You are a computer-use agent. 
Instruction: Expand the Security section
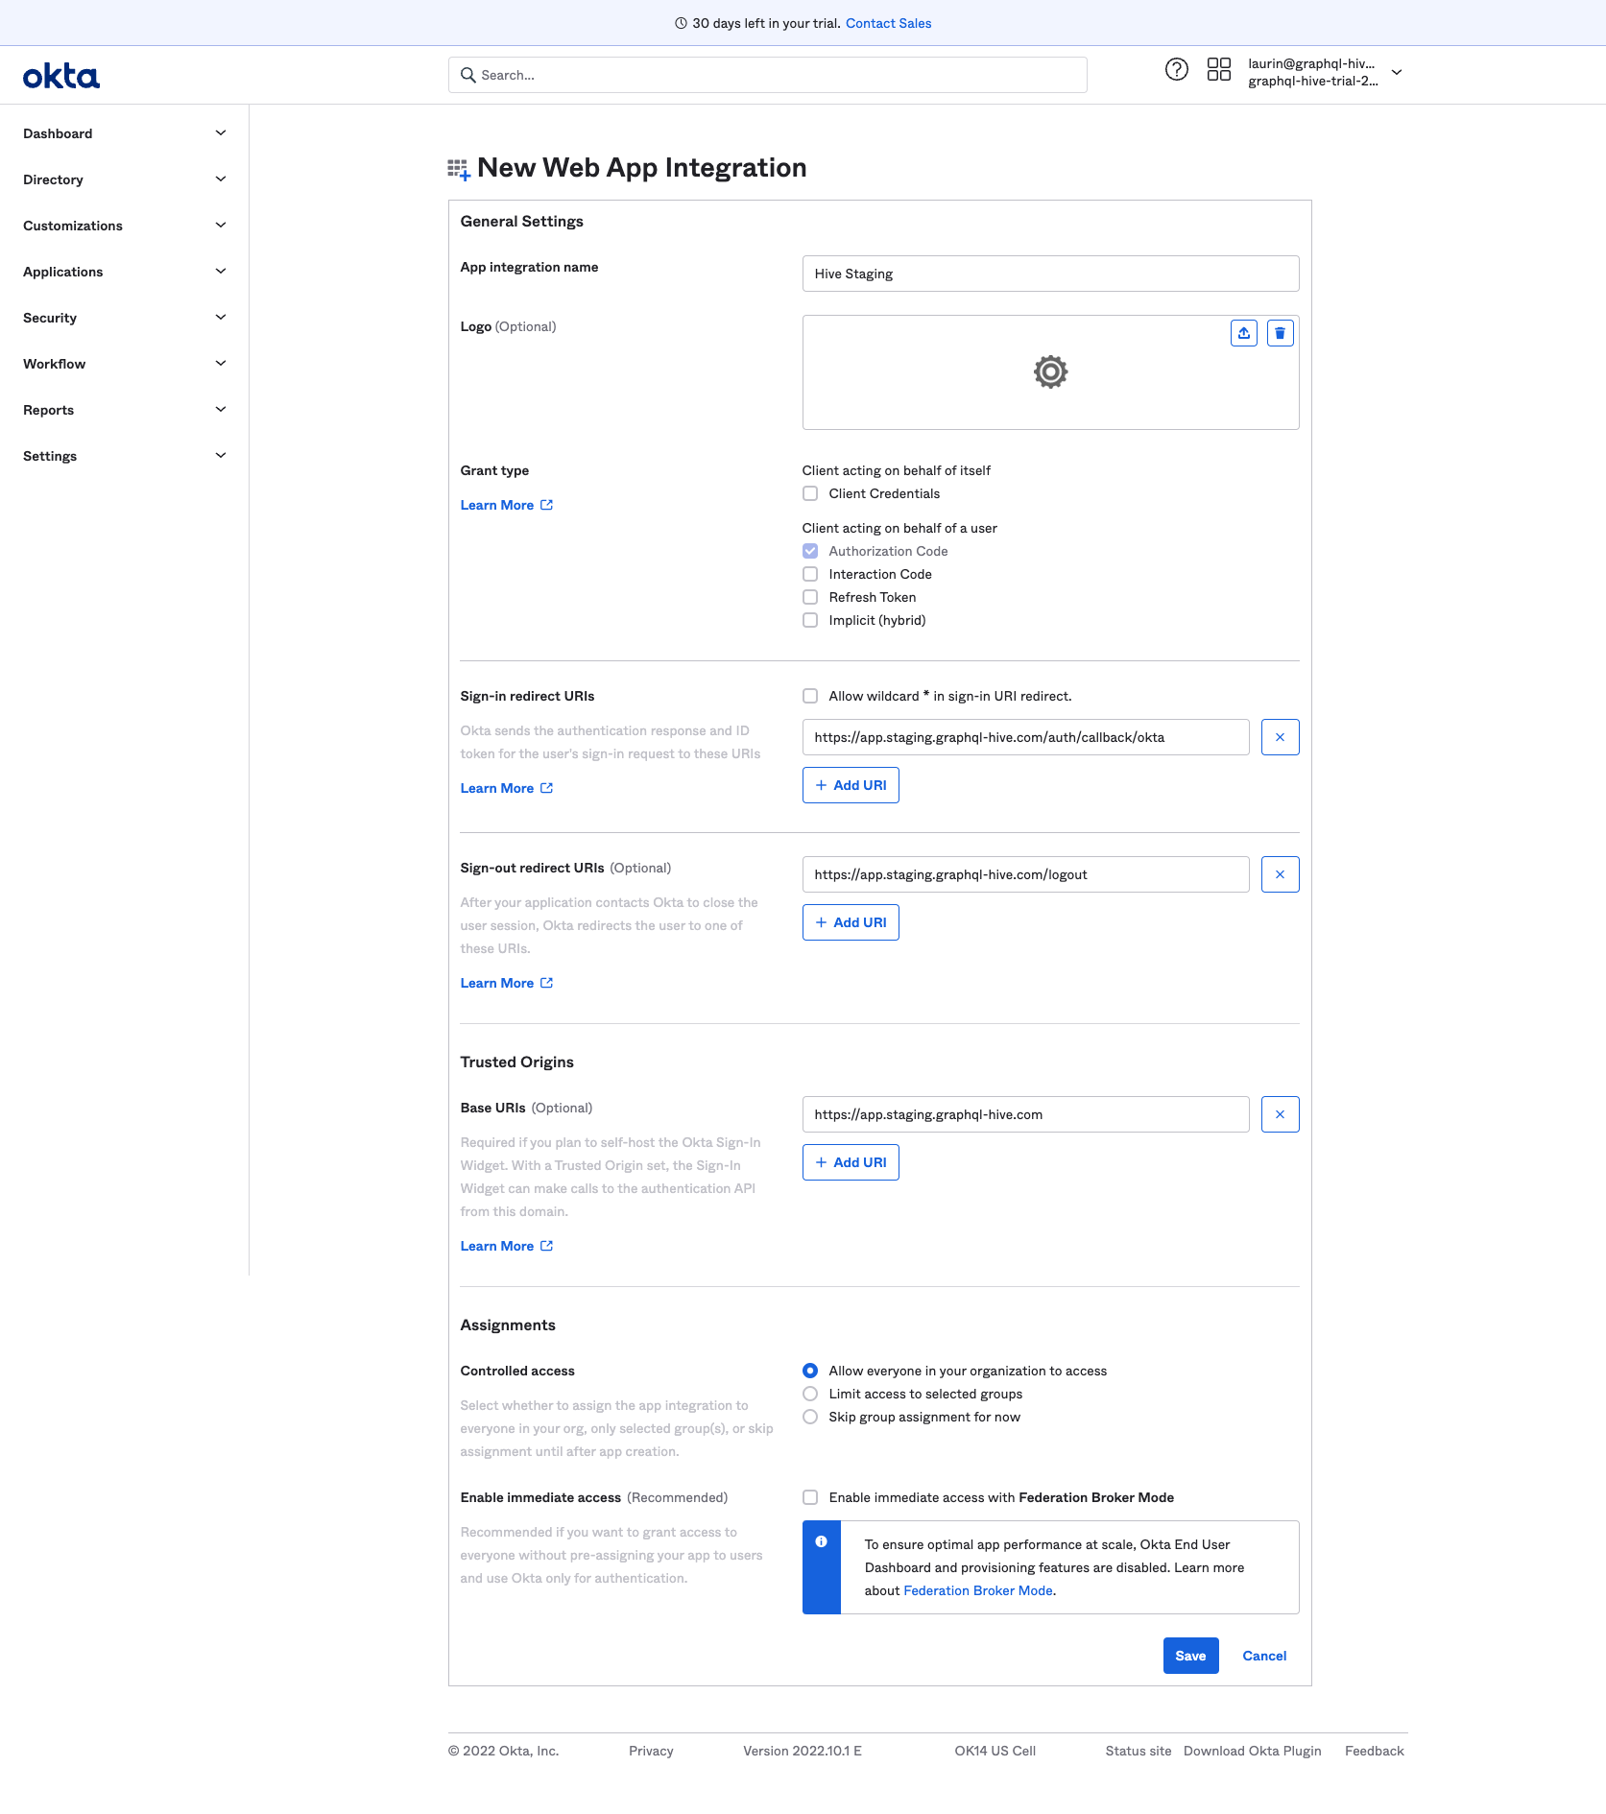pyautogui.click(x=124, y=318)
